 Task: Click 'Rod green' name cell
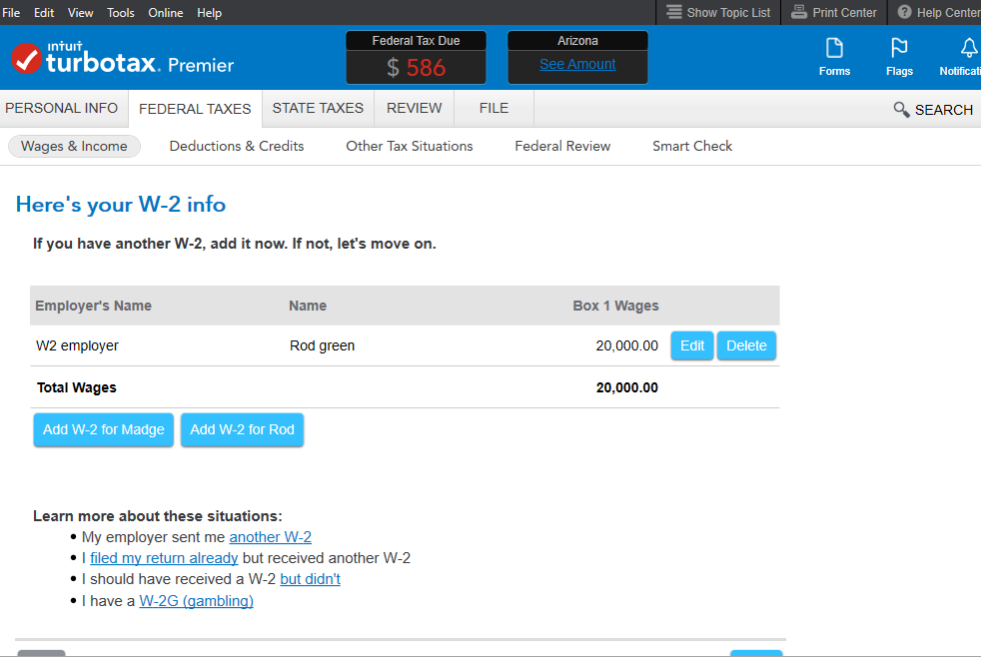(323, 345)
